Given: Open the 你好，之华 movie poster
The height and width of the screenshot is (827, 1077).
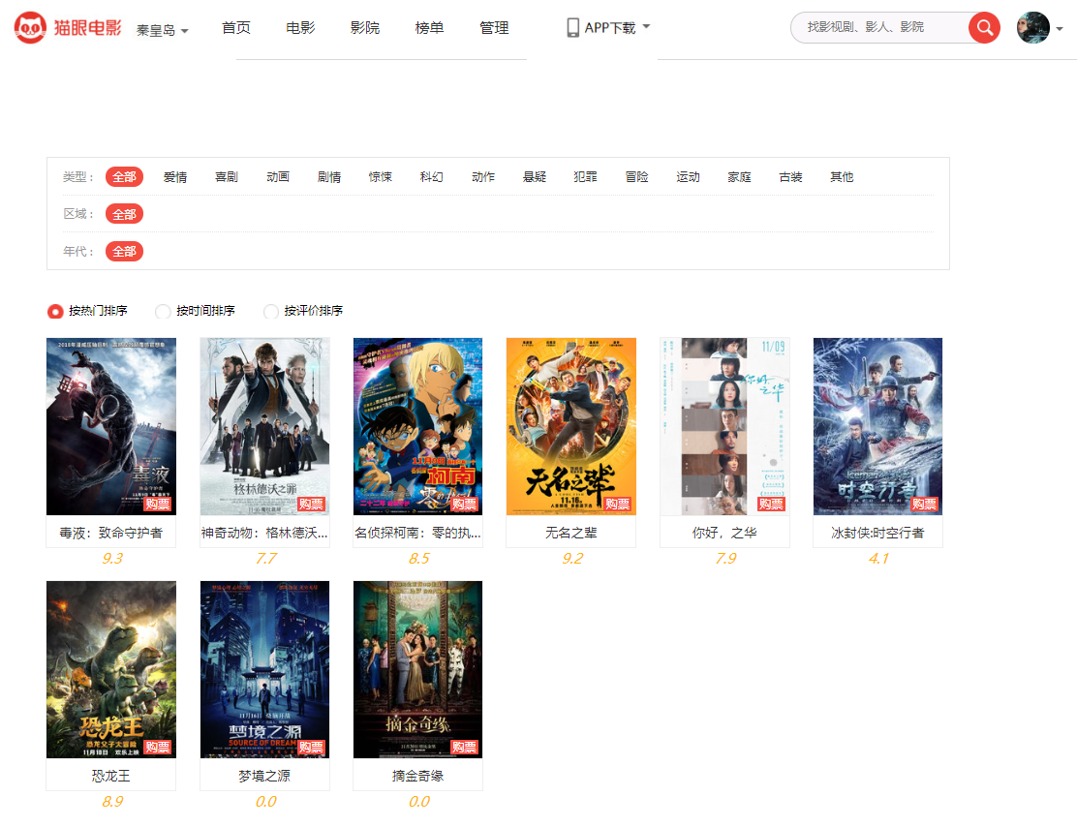Looking at the screenshot, I should 724,426.
